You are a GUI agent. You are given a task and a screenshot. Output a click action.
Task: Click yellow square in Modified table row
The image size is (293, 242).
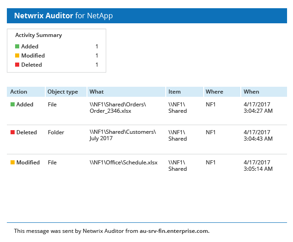[x=12, y=162]
